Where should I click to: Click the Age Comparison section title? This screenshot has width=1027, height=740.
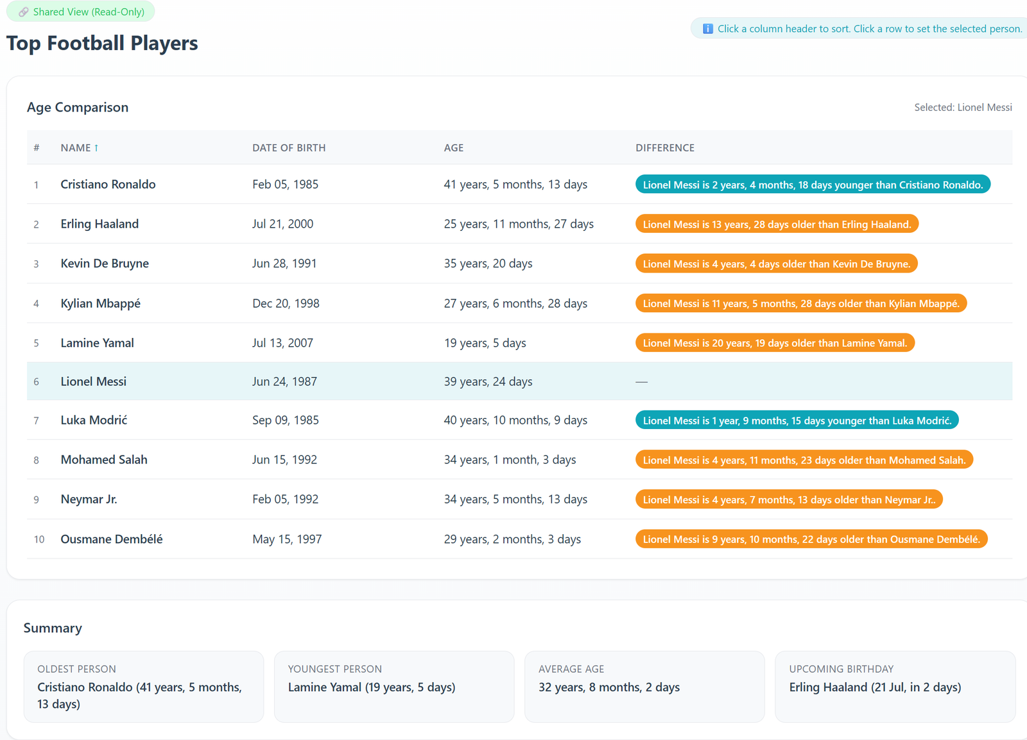78,107
